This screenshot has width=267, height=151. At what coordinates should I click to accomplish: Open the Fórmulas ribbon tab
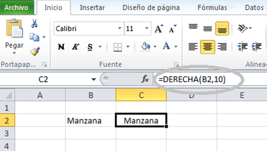pyautogui.click(x=212, y=8)
